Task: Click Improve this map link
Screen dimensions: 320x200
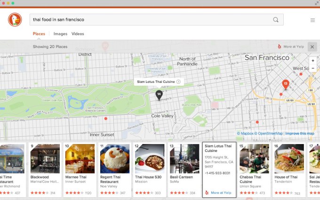Action: (x=300, y=134)
